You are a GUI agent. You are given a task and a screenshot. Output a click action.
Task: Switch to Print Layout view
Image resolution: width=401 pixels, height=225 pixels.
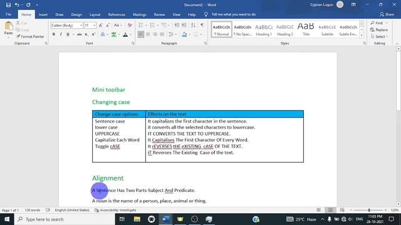point(330,210)
